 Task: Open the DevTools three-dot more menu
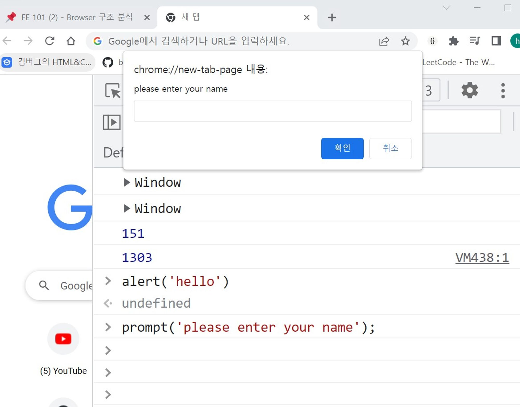tap(503, 91)
